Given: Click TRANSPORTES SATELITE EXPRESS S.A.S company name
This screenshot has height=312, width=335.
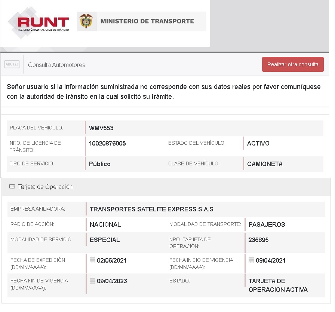Looking at the screenshot, I should [151, 209].
